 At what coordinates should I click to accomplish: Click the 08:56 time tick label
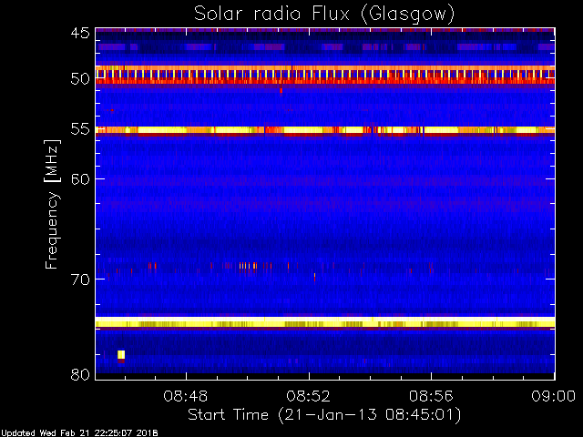(x=431, y=396)
